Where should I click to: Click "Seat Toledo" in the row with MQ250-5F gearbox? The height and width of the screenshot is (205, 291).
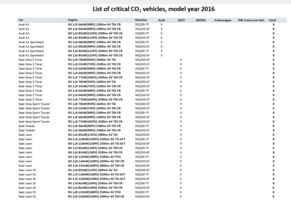[26, 131]
